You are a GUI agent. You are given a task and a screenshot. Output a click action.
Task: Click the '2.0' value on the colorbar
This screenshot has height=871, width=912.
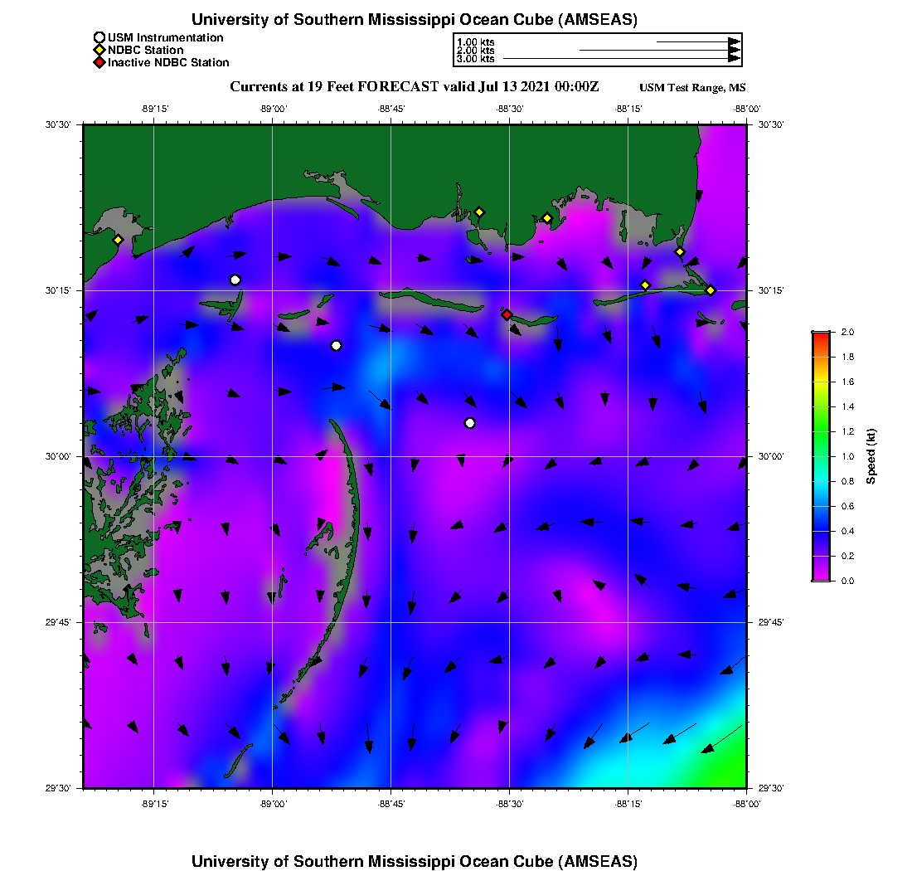click(847, 332)
